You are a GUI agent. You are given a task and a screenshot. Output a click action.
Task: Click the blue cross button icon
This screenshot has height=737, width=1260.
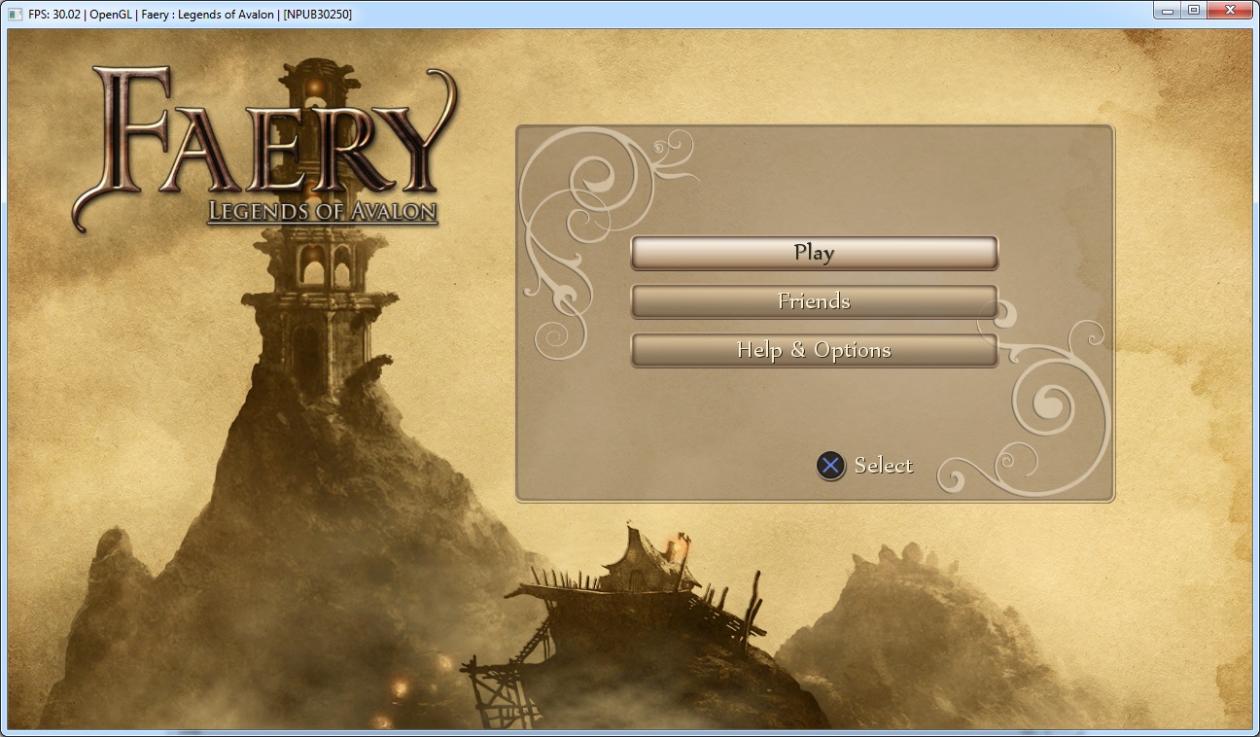830,466
